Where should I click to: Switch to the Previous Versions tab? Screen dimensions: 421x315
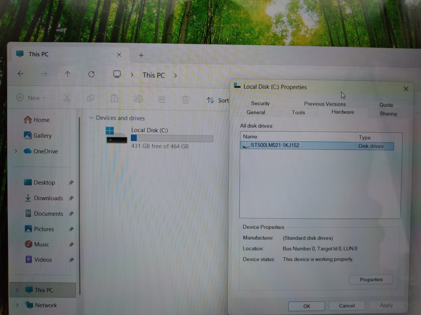(325, 104)
